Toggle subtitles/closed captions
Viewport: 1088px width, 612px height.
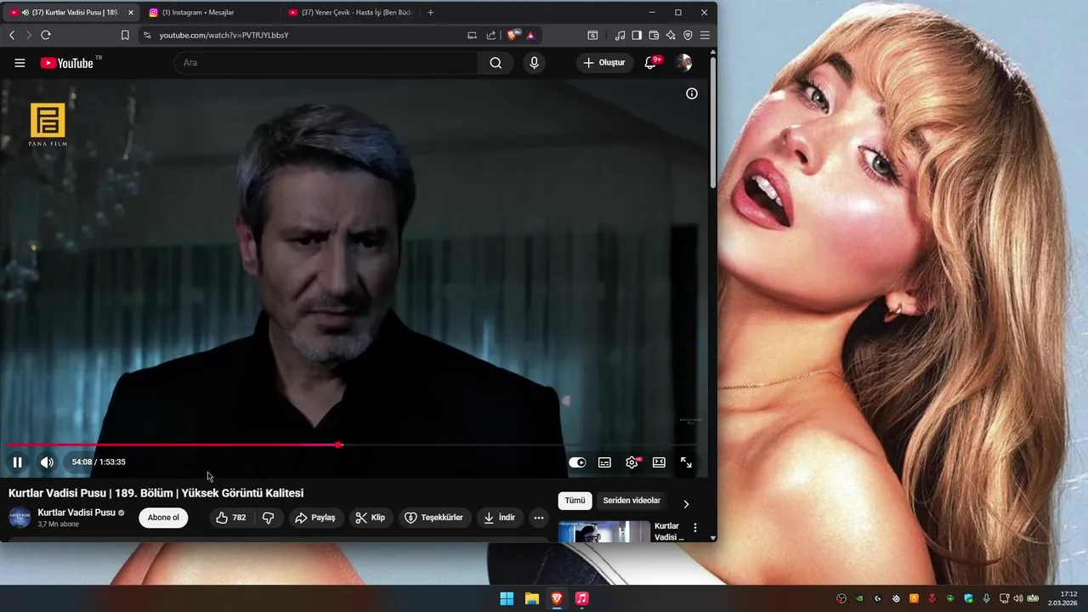click(x=604, y=462)
